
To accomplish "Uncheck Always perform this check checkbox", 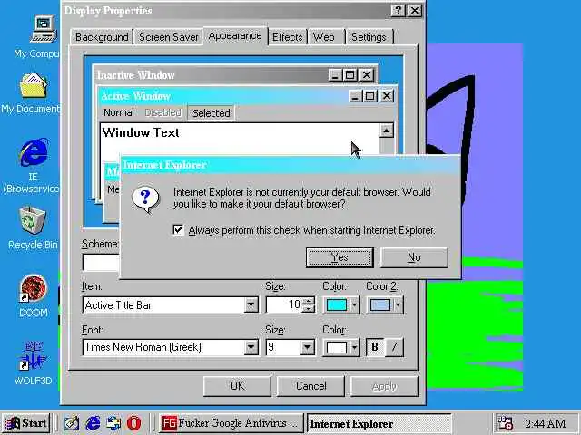I will [x=178, y=230].
